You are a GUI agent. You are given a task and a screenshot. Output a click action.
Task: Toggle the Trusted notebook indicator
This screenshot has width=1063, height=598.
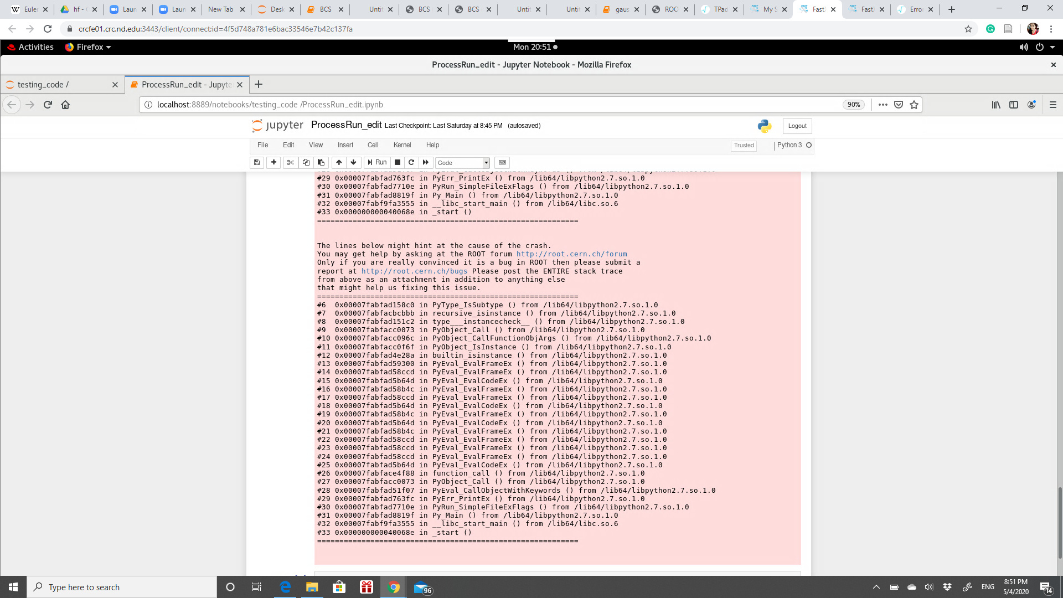pyautogui.click(x=744, y=145)
